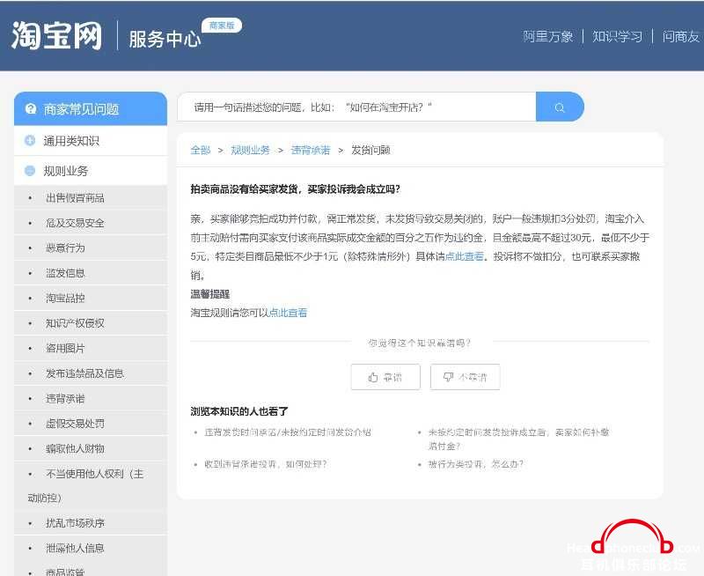Image resolution: width=704 pixels, height=576 pixels.
Task: Expand 通用类知识 with the plus icon
Action: pyautogui.click(x=30, y=141)
